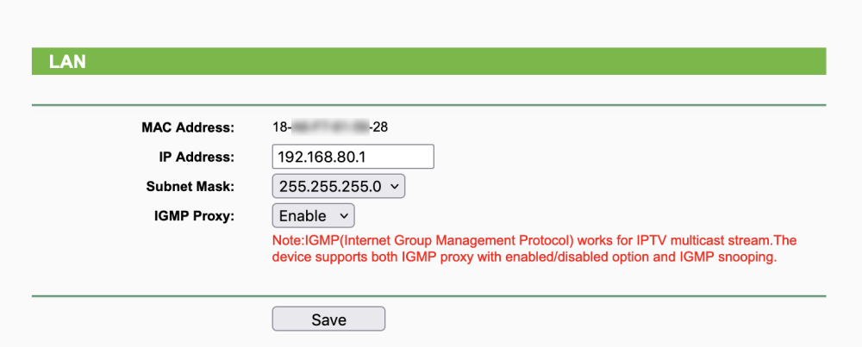Image resolution: width=862 pixels, height=347 pixels.
Task: Click the IP Address label
Action: coord(197,157)
